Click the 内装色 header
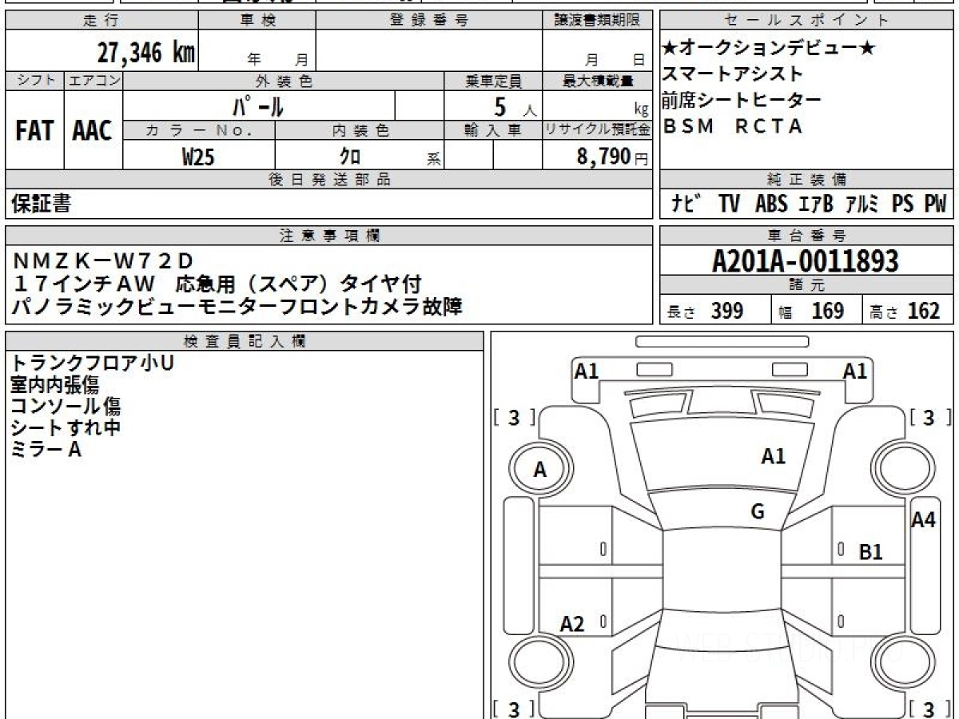 click(x=360, y=130)
